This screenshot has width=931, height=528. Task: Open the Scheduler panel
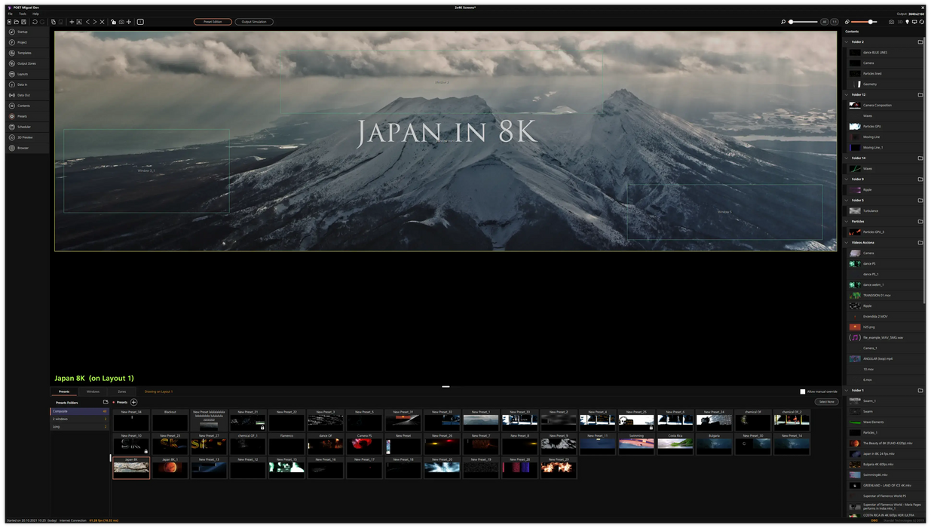click(24, 127)
